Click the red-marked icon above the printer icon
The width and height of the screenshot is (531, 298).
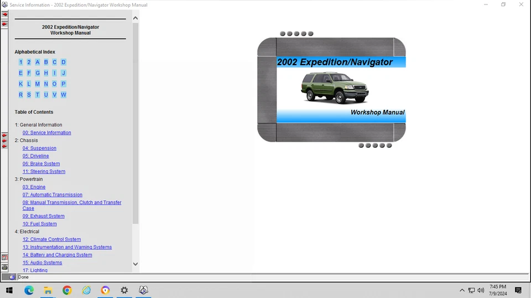pyautogui.click(x=4, y=258)
